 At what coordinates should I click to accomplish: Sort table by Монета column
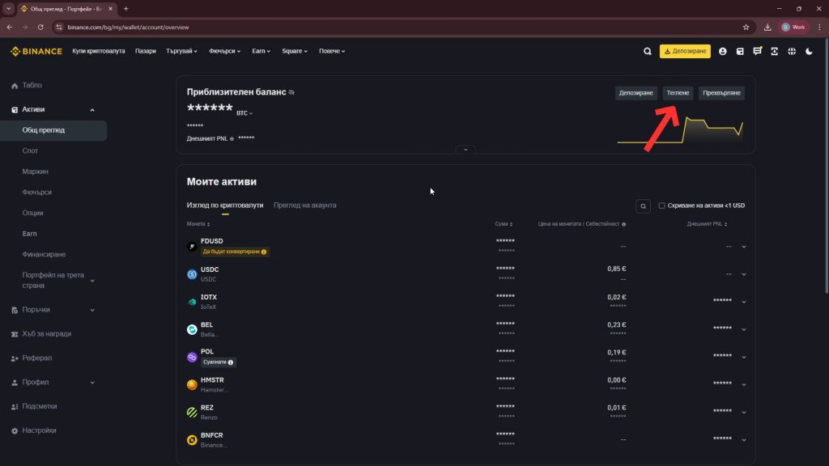(198, 224)
